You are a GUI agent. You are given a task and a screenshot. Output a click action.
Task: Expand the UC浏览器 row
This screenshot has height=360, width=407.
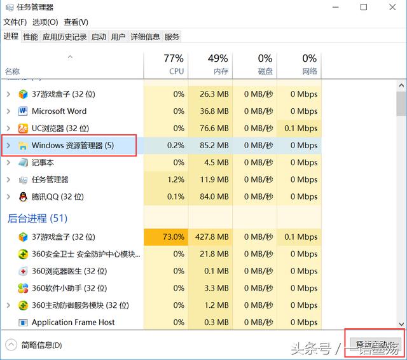click(8, 128)
